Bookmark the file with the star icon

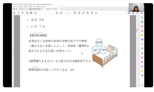(x=18, y=13)
